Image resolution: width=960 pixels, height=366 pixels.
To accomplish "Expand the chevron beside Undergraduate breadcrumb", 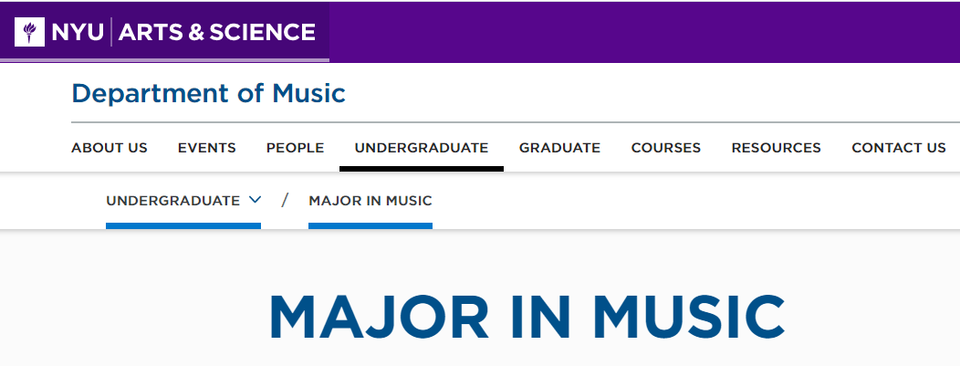I will [x=256, y=200].
